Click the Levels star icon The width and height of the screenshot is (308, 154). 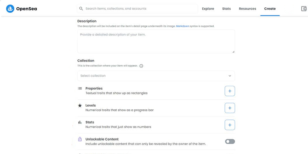tap(80, 105)
